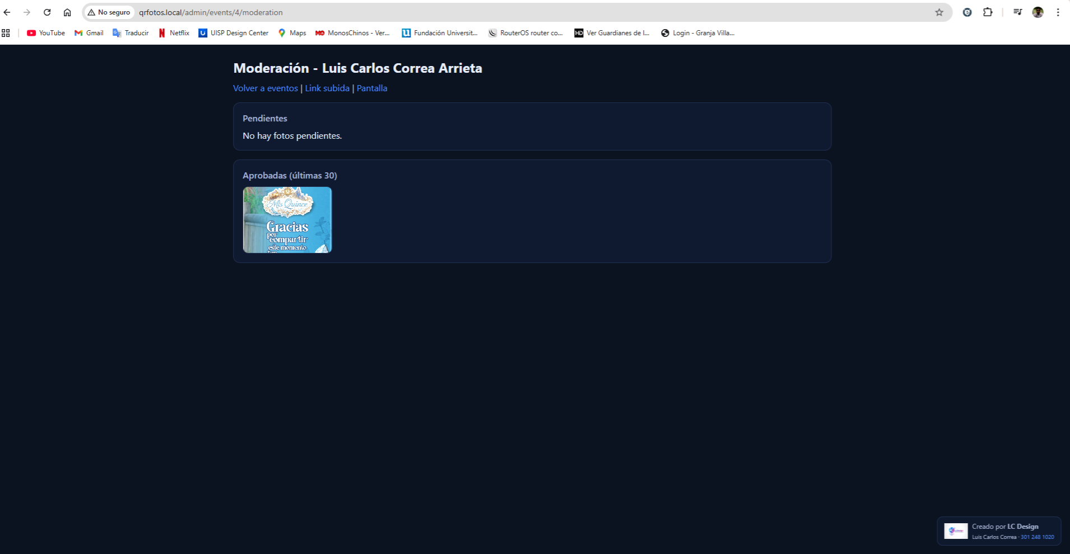Open the Fundación Universitaria bookmark
Viewport: 1070px width, 554px height.
[440, 33]
